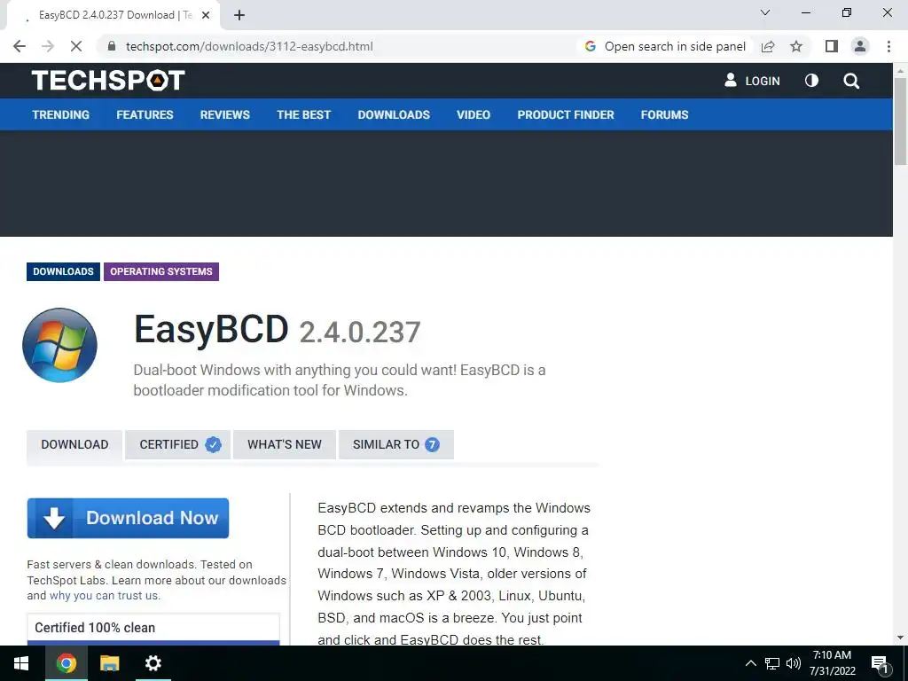Screen dimensions: 908x681
Task: Share this page icon
Action: click(768, 46)
